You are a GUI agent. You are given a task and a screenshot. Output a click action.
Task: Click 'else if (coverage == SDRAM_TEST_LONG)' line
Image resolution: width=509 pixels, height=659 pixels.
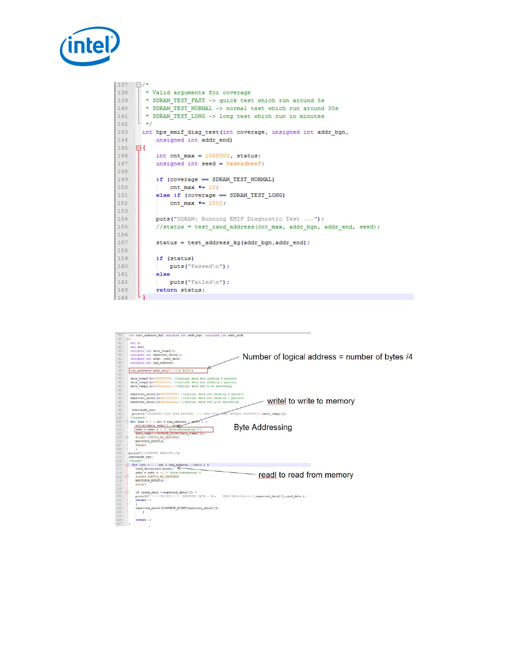(x=220, y=195)
